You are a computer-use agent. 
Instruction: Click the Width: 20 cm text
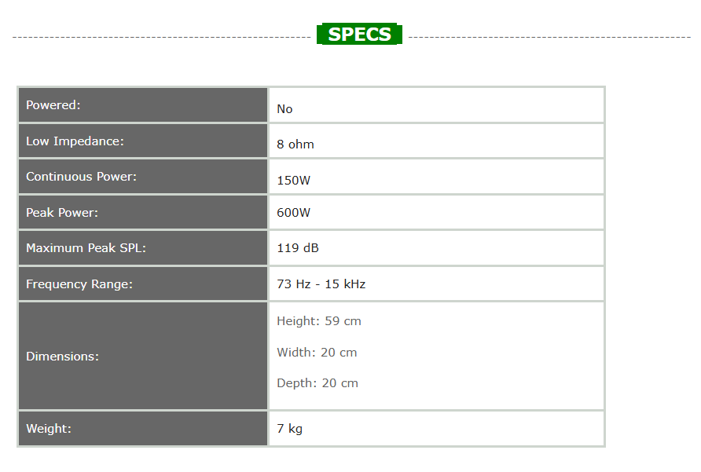point(317,353)
